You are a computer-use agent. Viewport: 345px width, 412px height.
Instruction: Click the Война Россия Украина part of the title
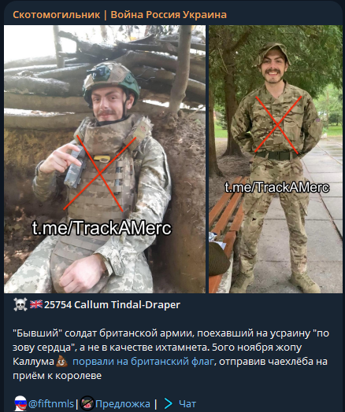tap(169, 15)
